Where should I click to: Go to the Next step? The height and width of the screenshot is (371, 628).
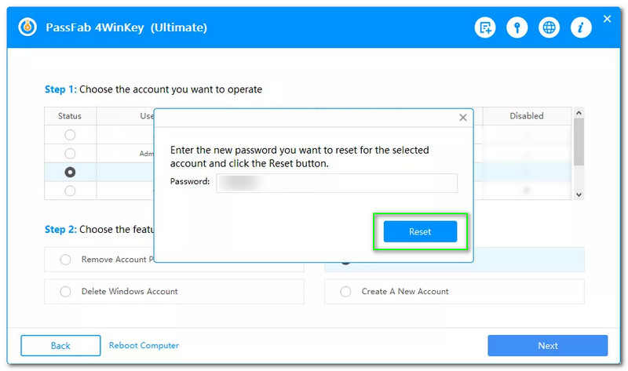(x=547, y=346)
